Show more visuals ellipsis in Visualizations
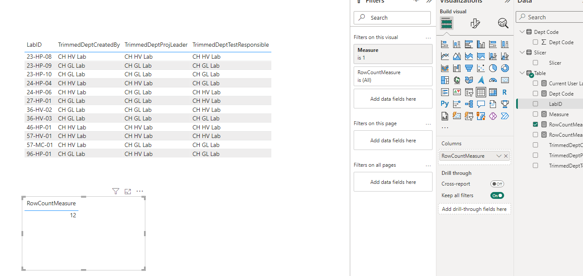This screenshot has height=276, width=583. 445,127
